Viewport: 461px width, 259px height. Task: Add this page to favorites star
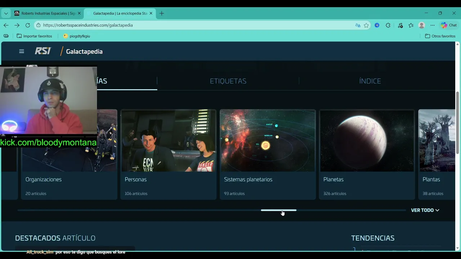[x=366, y=25]
